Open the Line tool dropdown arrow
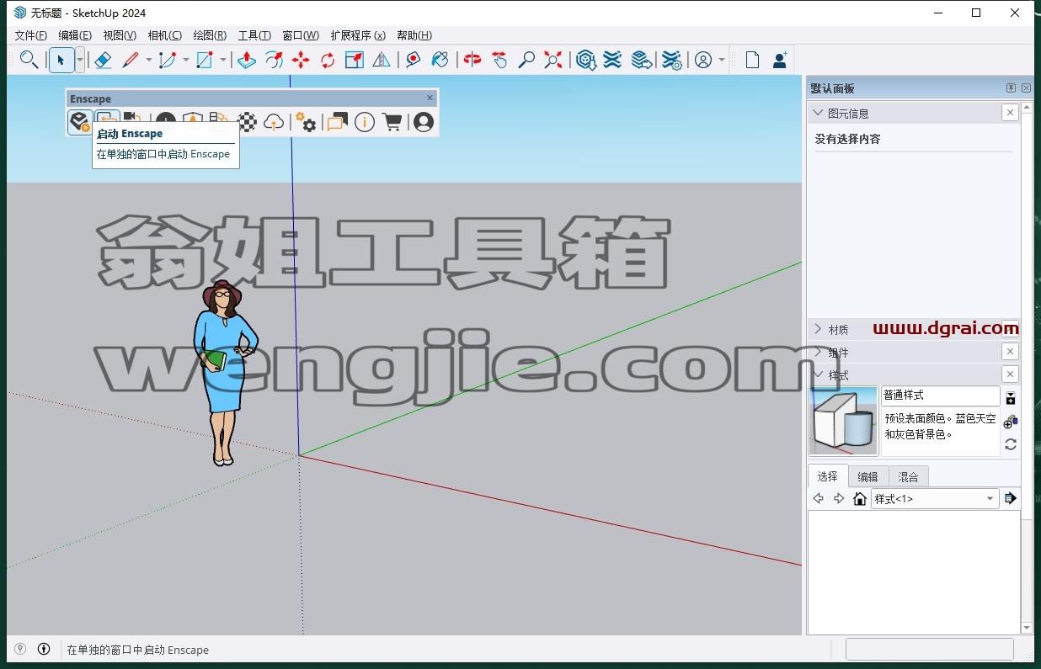The width and height of the screenshot is (1041, 669). pyautogui.click(x=149, y=60)
